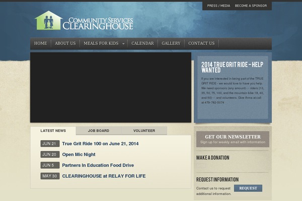The image size is (302, 201).
Task: Open the Contact Us page
Action: pos(201,44)
